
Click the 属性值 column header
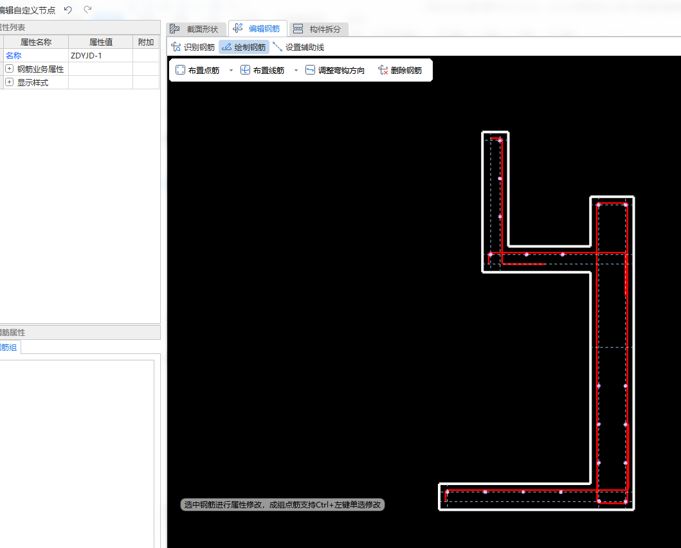101,42
